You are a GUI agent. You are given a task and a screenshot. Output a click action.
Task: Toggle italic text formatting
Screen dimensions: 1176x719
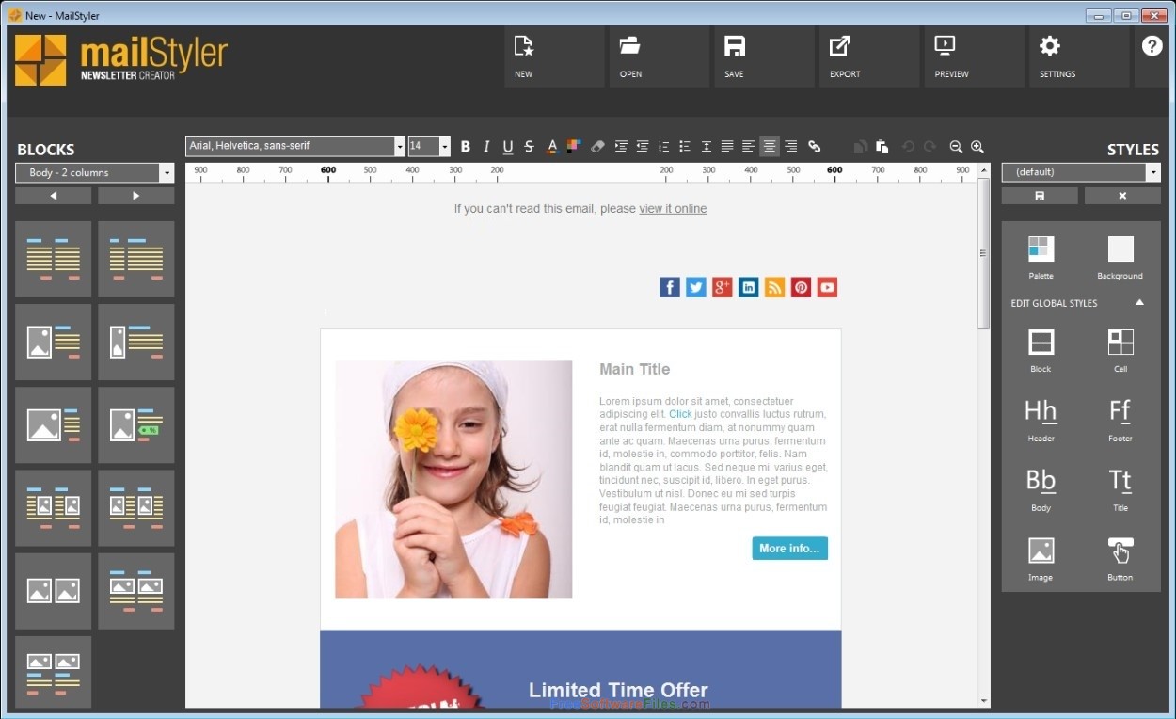coord(486,146)
